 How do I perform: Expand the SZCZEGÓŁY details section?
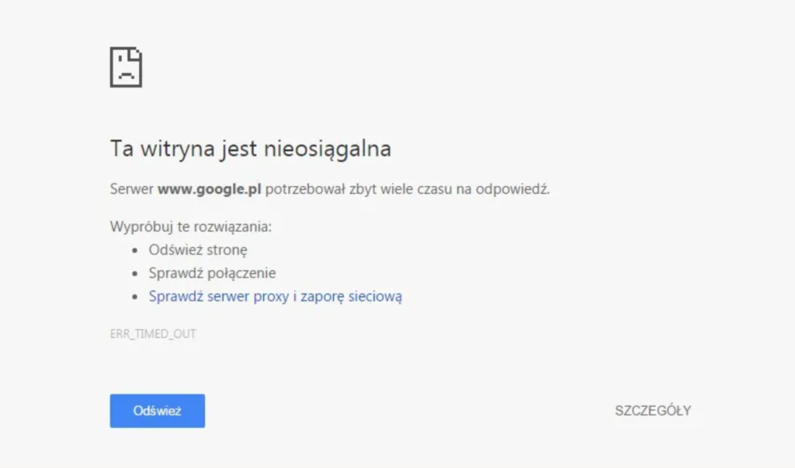tap(652, 411)
